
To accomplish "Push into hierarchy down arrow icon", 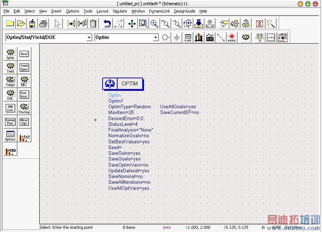I will point(199,24).
